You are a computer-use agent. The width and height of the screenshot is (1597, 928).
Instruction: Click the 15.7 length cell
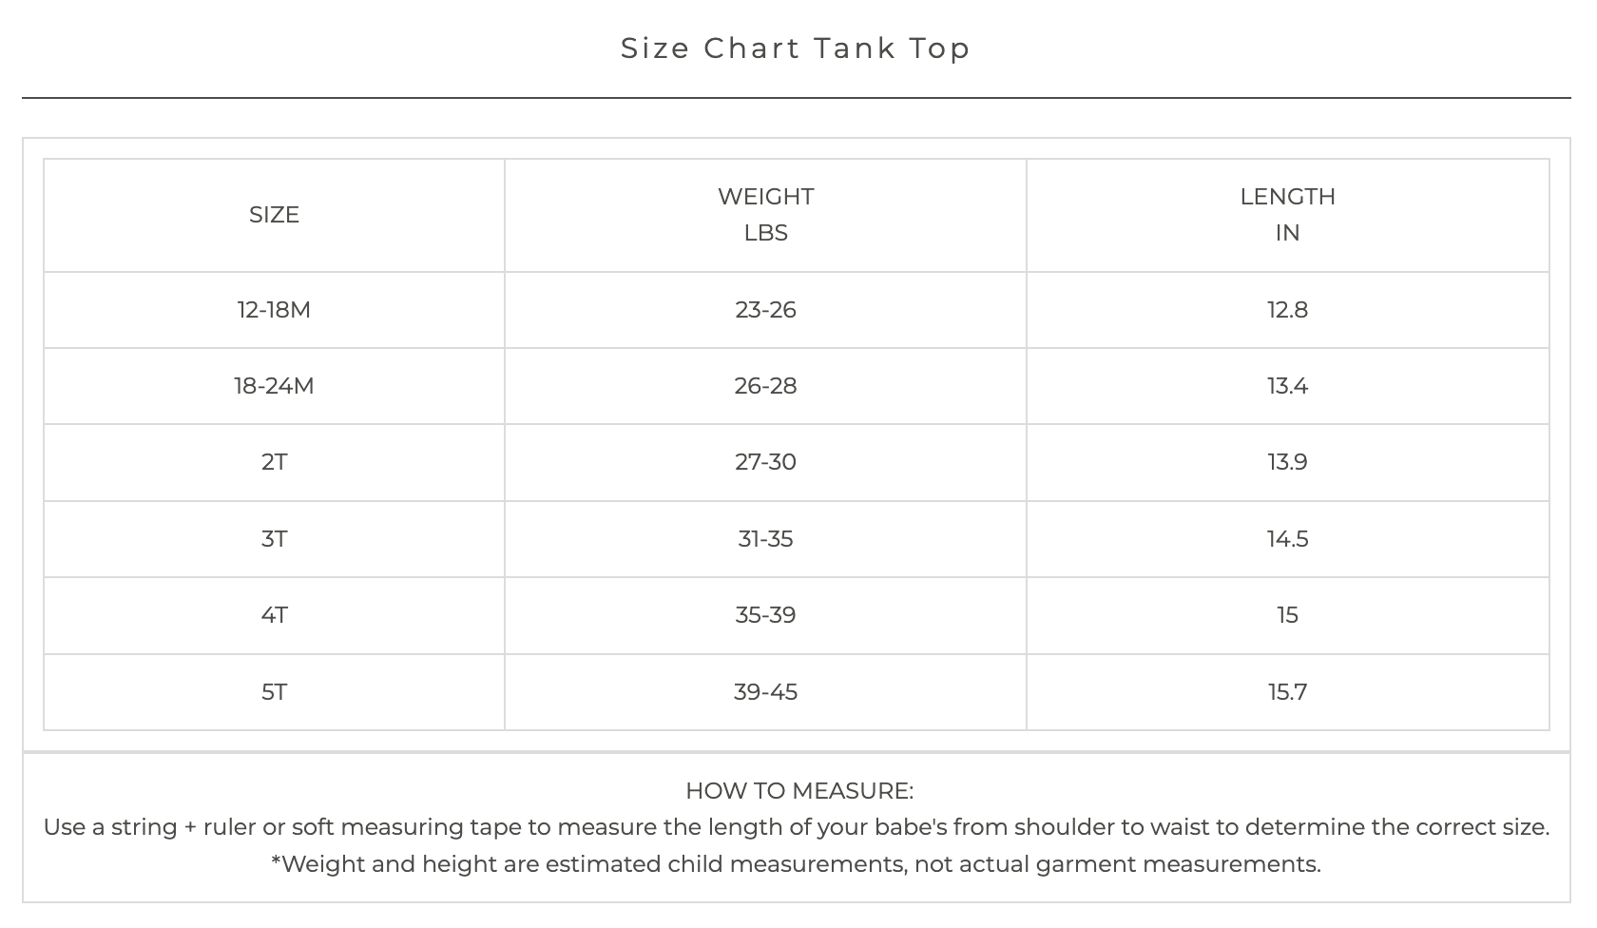[1287, 692]
